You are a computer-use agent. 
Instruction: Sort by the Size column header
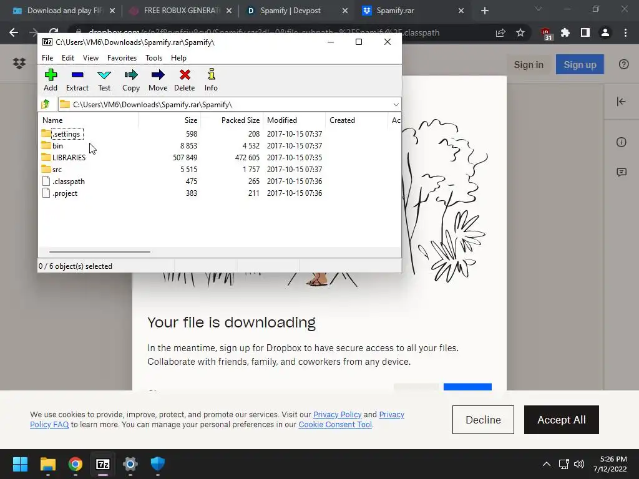tap(170, 120)
